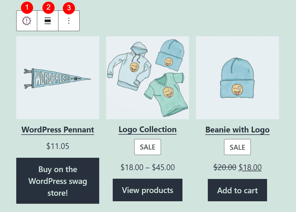This screenshot has width=296, height=212.
Task: Click the View products button
Action: tap(147, 190)
